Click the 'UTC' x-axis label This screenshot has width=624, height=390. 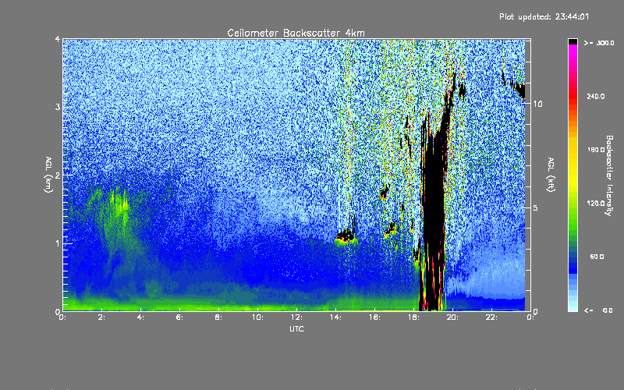pyautogui.click(x=296, y=328)
